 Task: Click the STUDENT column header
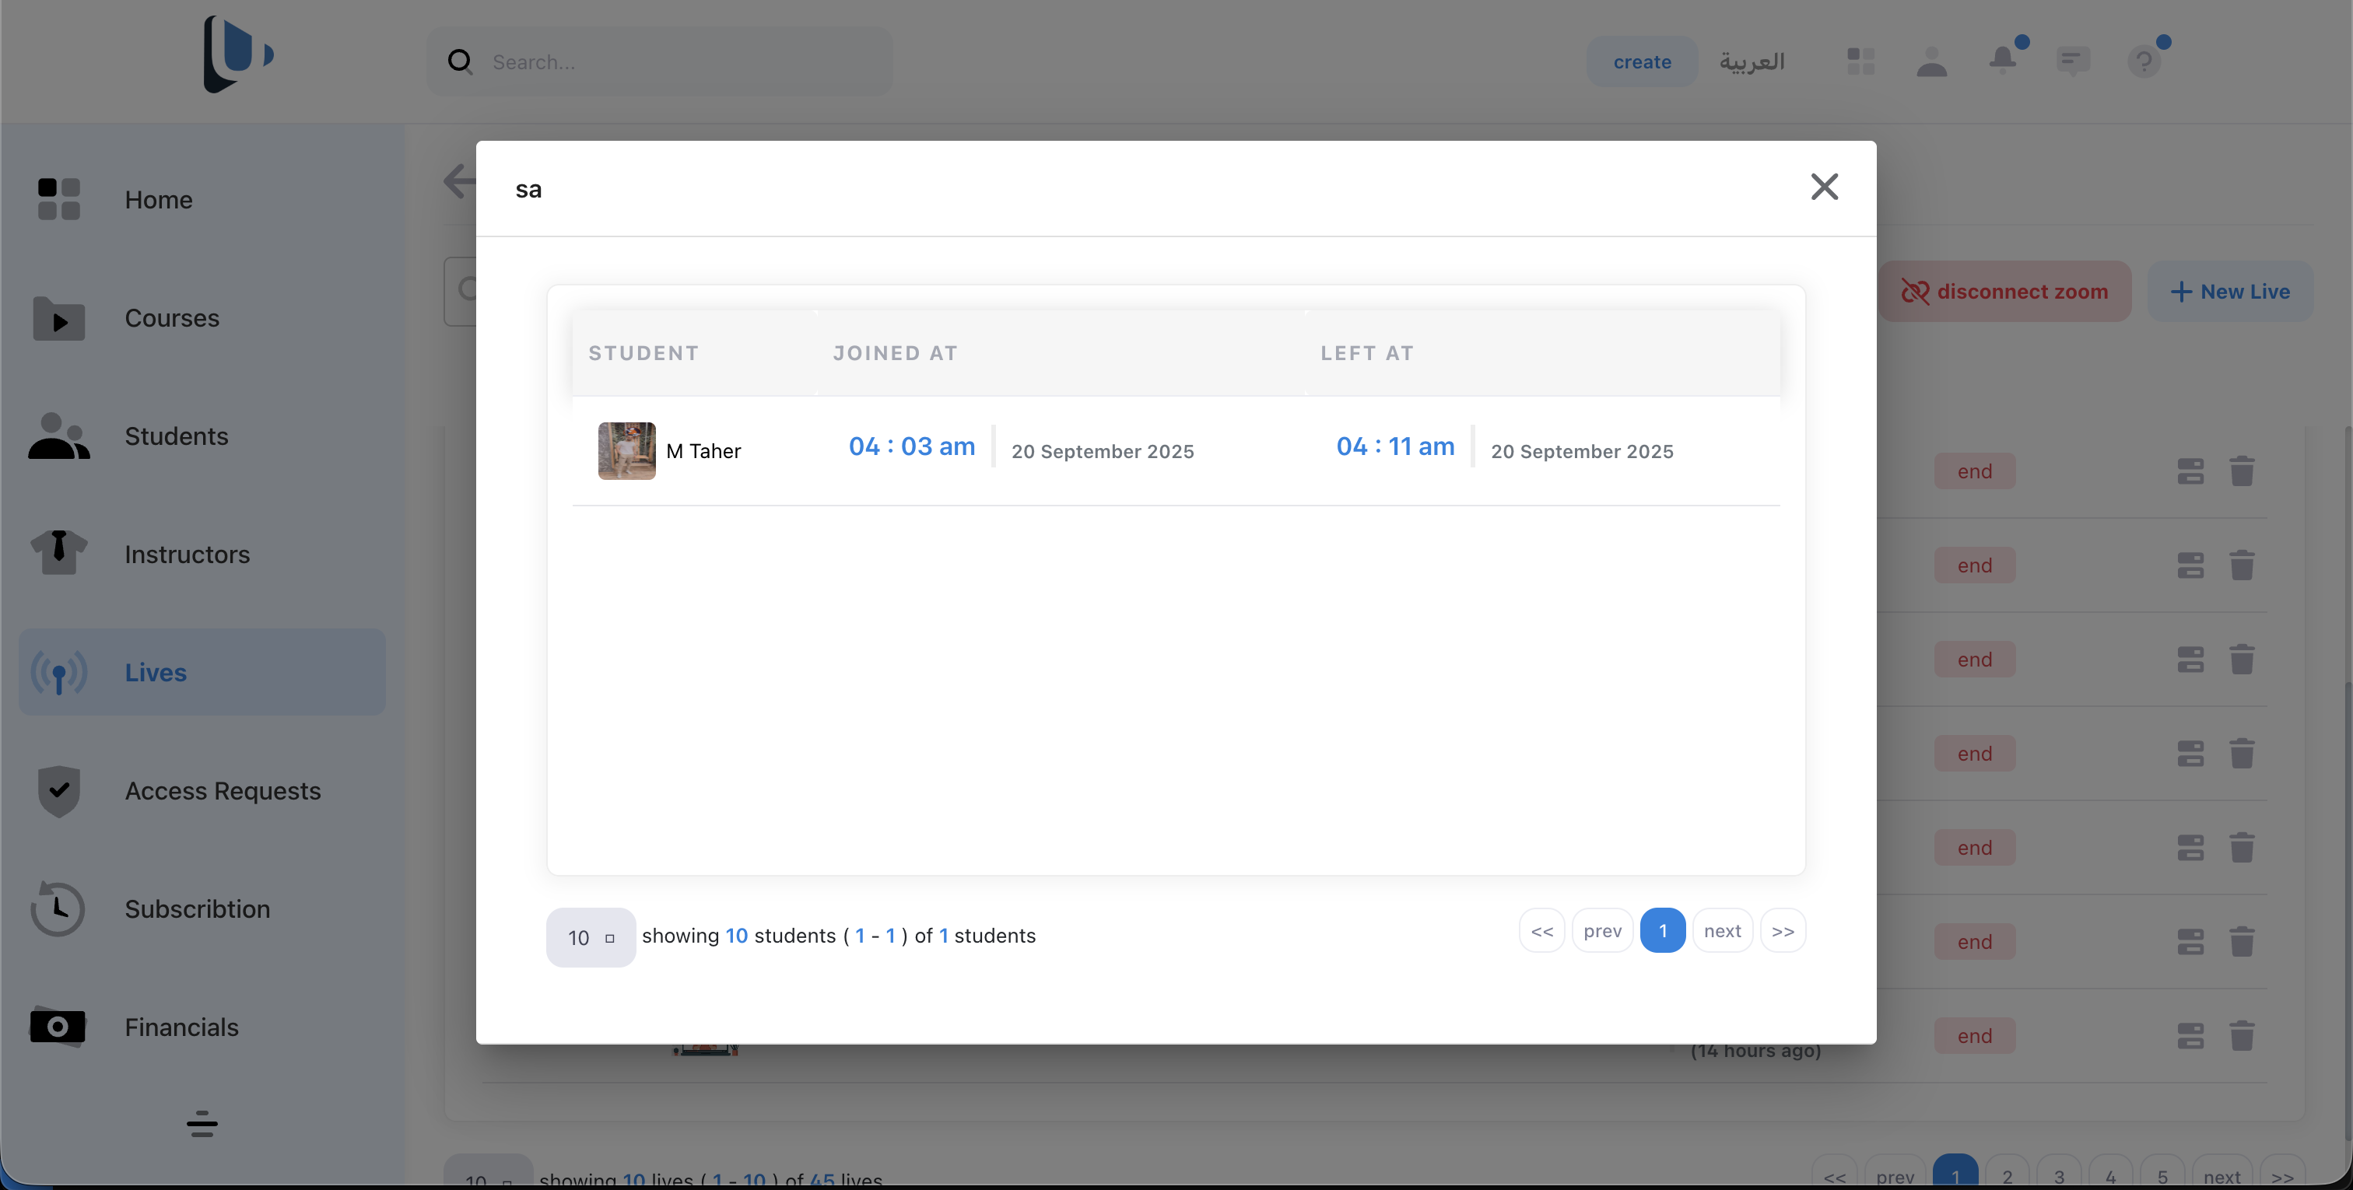coord(643,352)
